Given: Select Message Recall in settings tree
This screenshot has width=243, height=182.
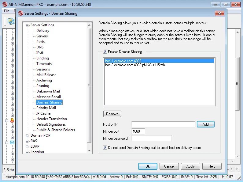Looking at the screenshot, I should (49, 97).
